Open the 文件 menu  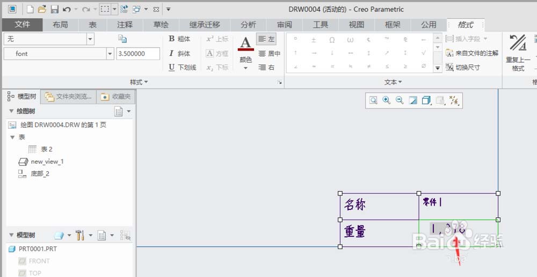(22, 25)
